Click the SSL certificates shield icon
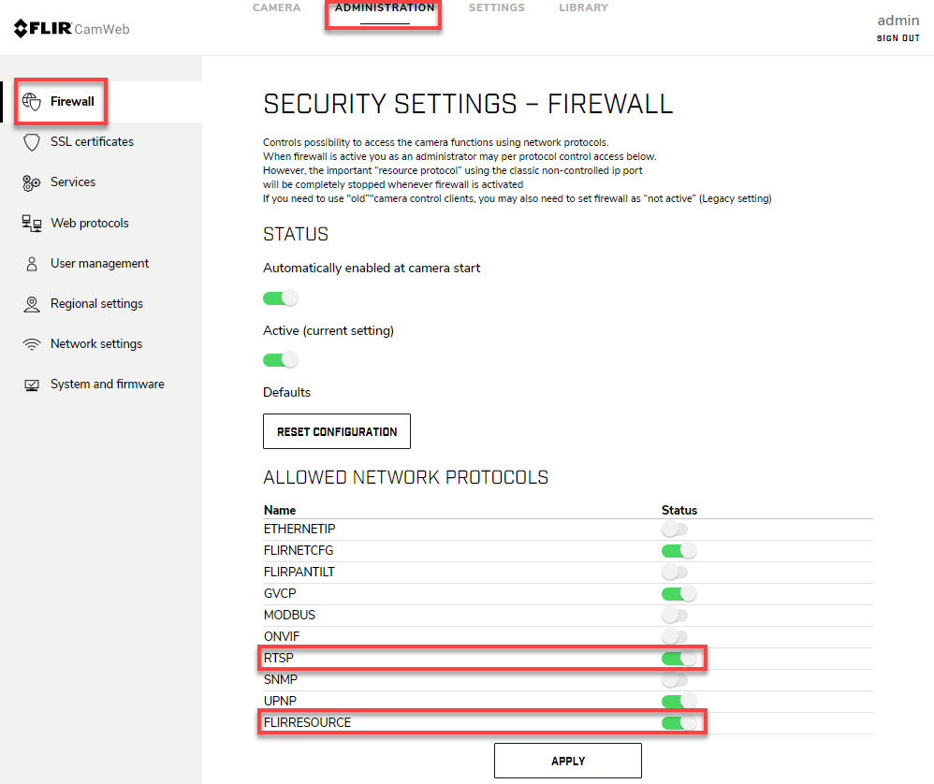 (32, 142)
